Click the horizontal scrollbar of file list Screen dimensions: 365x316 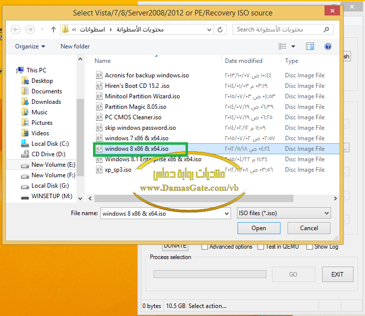pos(193,198)
